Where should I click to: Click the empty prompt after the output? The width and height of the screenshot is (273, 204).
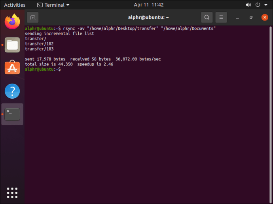(43, 69)
